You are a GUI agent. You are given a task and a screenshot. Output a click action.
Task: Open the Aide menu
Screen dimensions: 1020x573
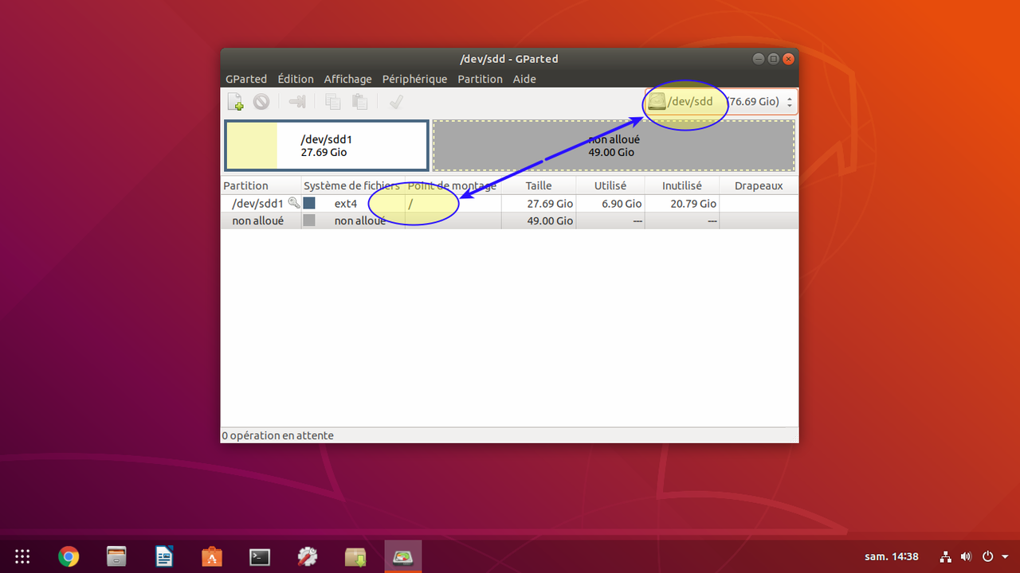524,79
